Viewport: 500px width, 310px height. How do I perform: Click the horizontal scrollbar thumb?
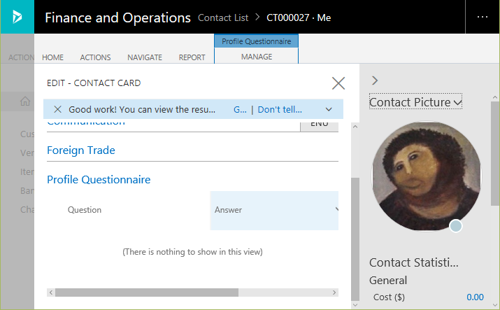click(147, 293)
